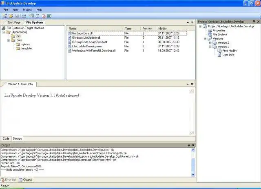Image resolution: width=261 pixels, height=189 pixels.
Task: Select the options folder in tree
Action: coord(26,44)
